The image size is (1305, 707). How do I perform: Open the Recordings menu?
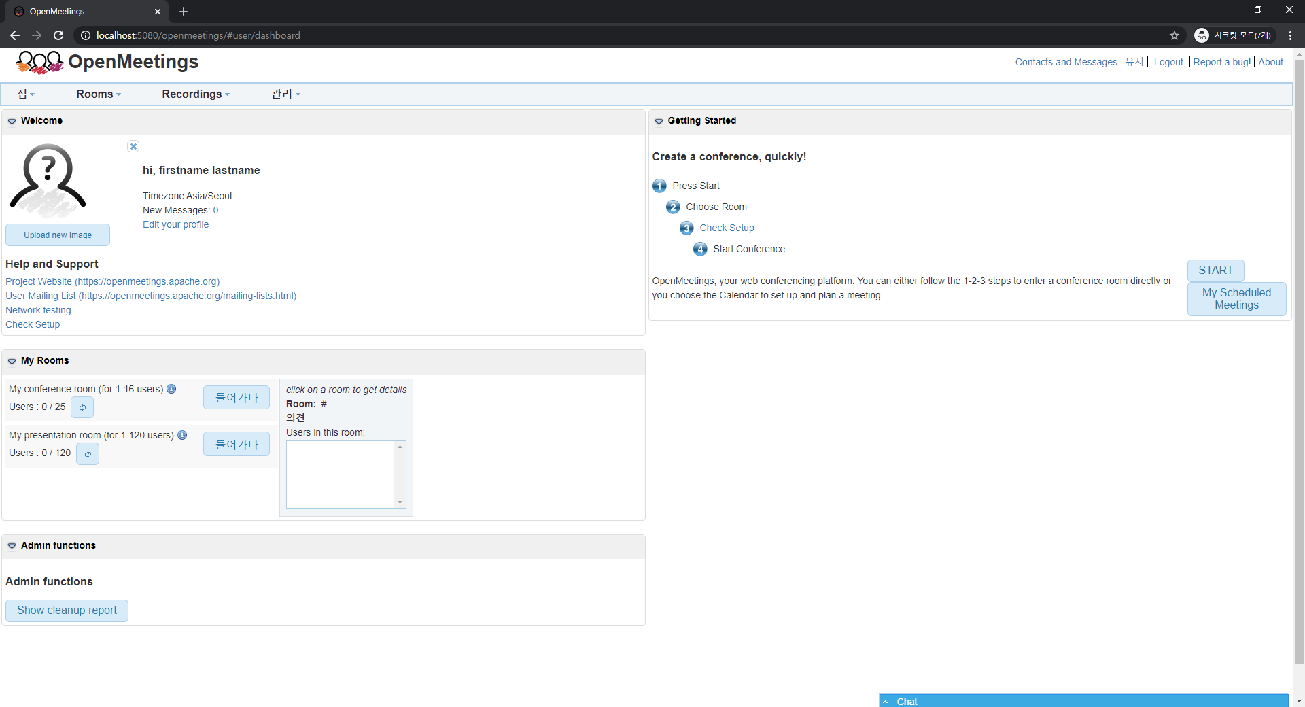click(196, 94)
